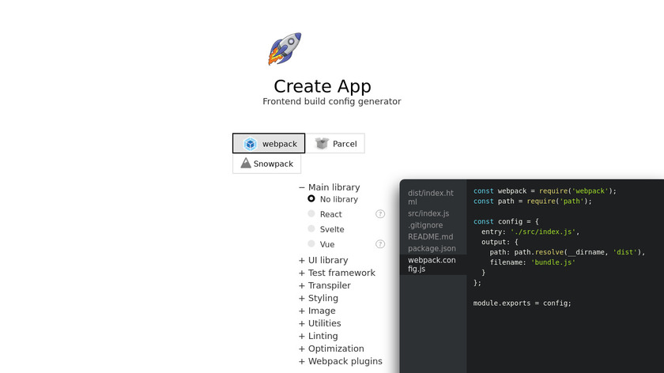Click the Parcel box icon
The width and height of the screenshot is (664, 373).
(322, 144)
